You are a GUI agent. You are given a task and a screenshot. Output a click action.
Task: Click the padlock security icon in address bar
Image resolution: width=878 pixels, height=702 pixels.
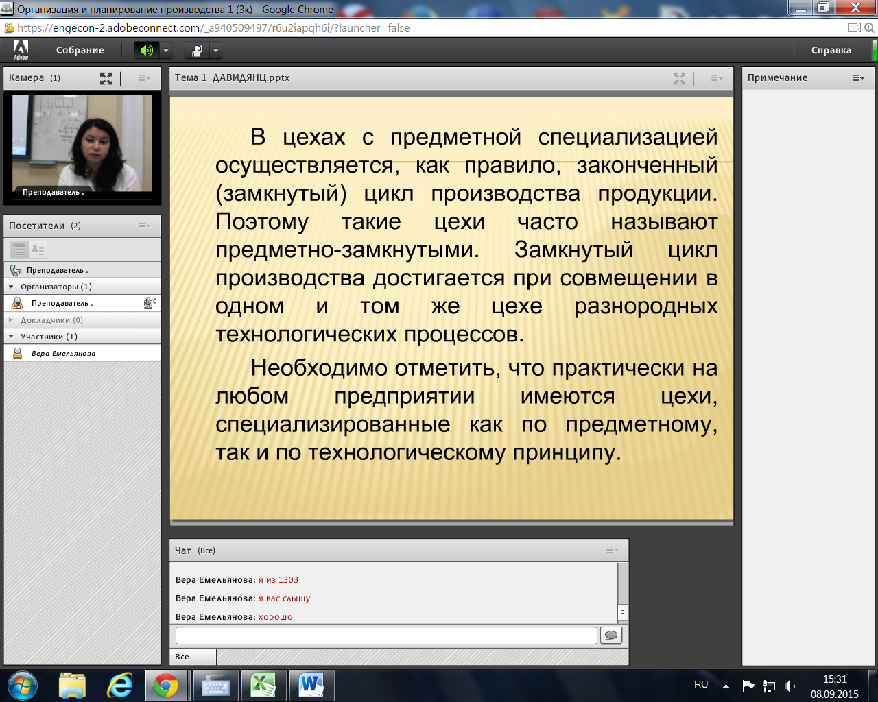(x=9, y=28)
